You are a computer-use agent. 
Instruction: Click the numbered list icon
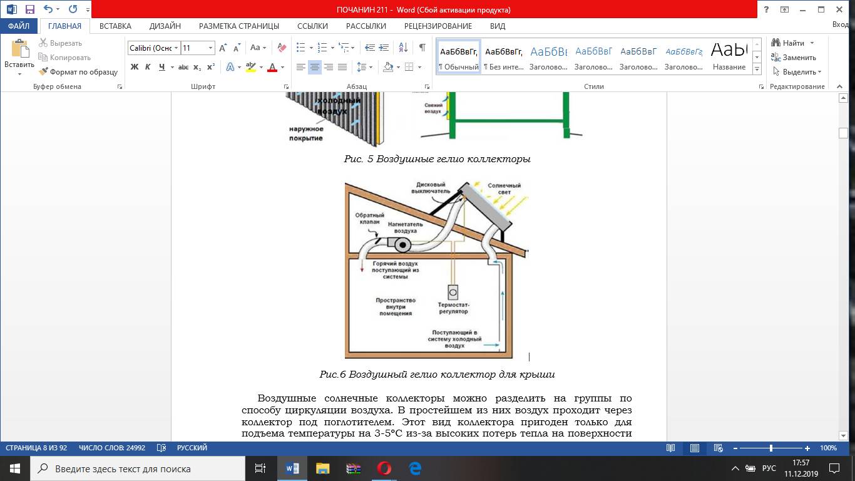[322, 48]
